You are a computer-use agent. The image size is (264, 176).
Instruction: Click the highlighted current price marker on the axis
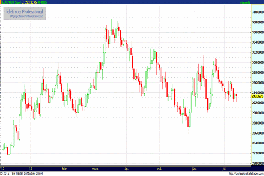245,96
